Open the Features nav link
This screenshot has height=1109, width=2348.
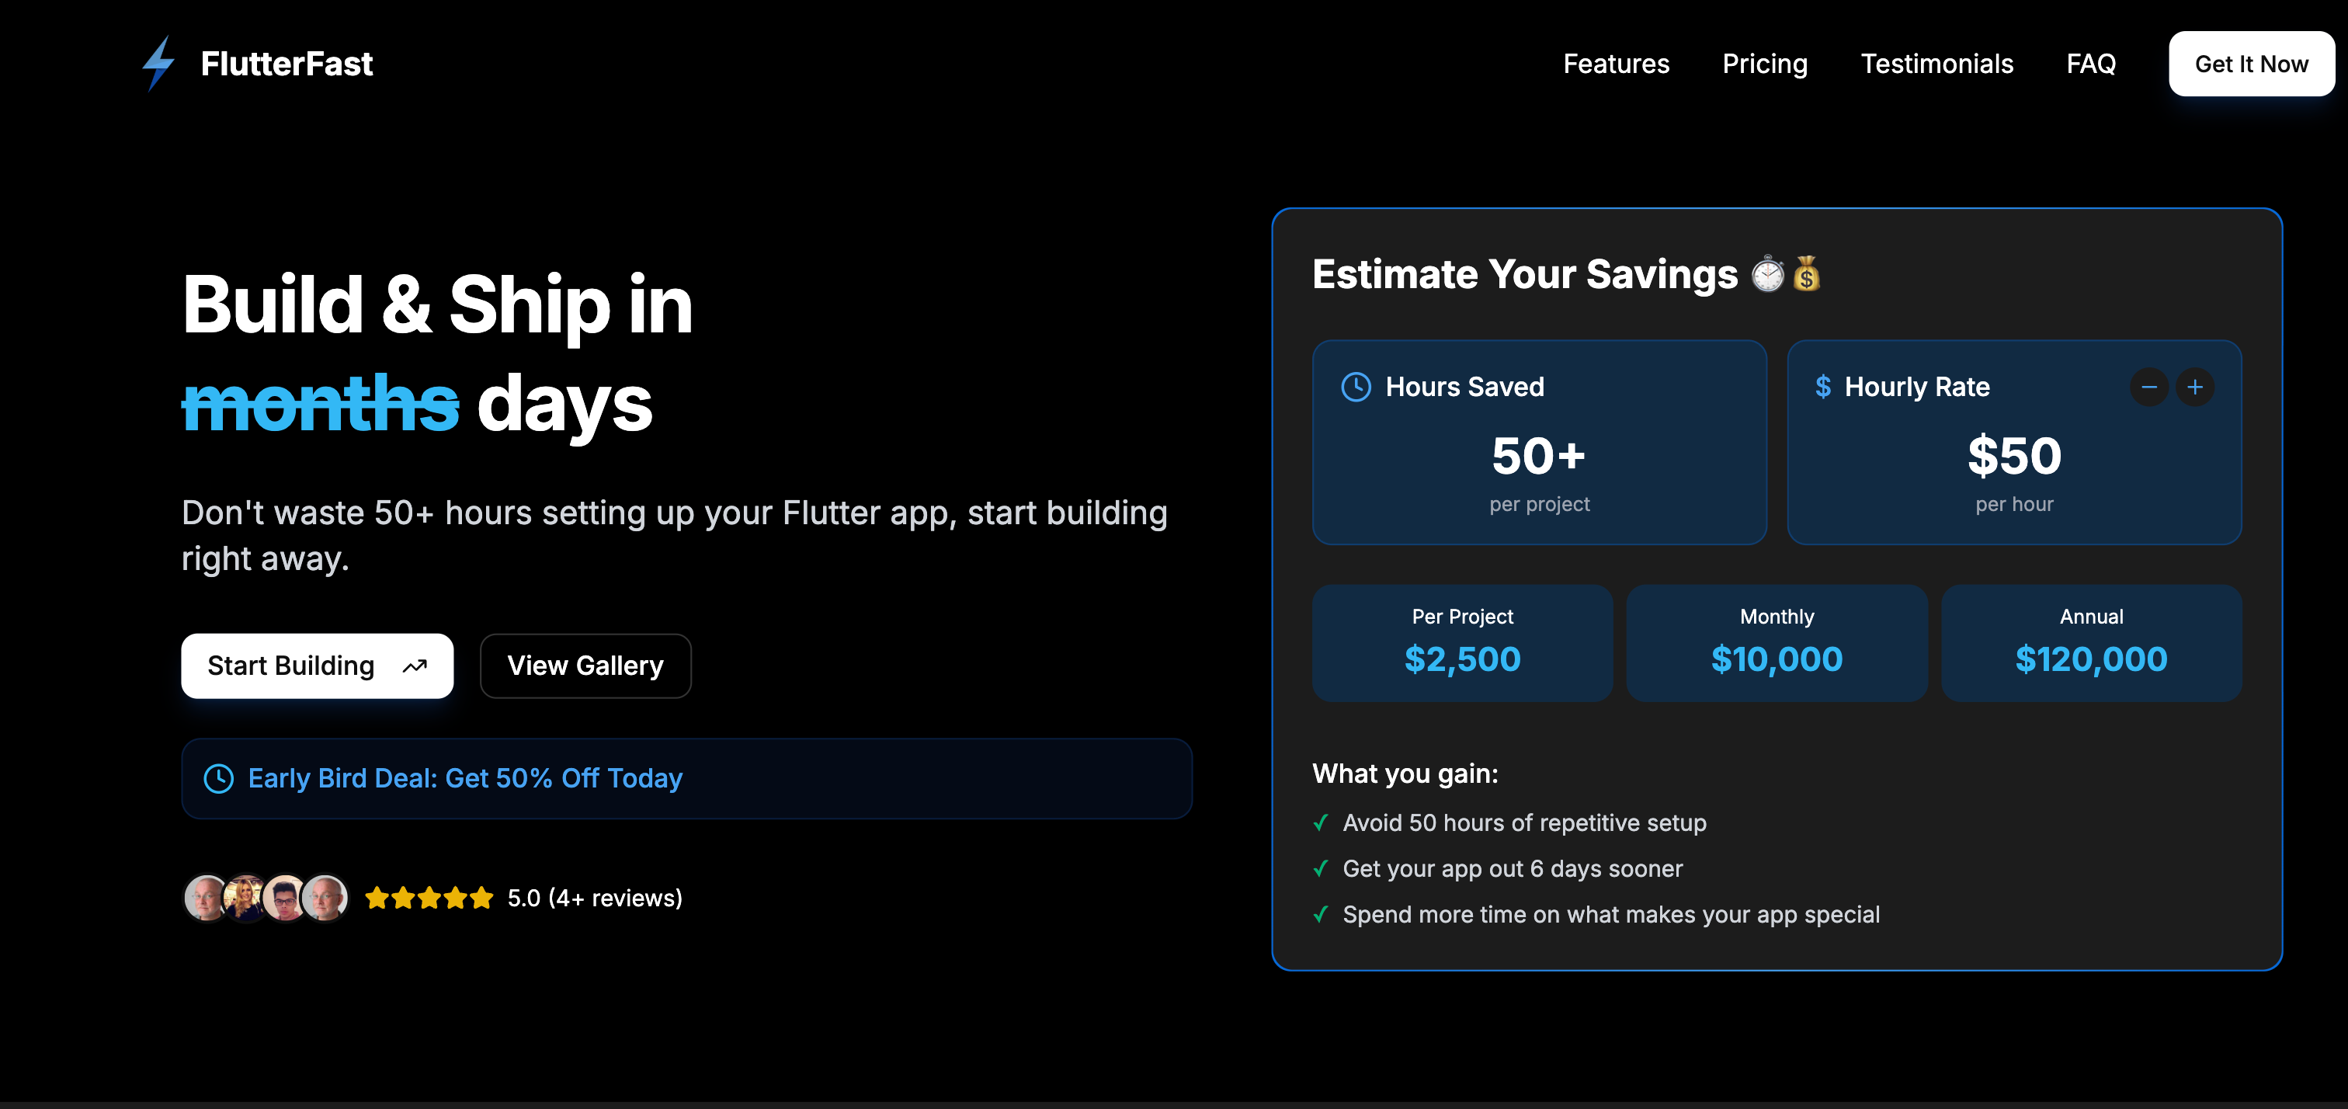click(x=1616, y=64)
